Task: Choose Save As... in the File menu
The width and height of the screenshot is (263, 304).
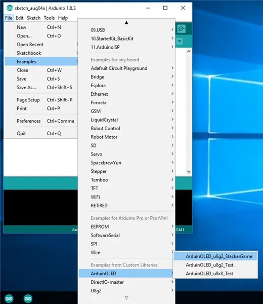Action: point(41,87)
